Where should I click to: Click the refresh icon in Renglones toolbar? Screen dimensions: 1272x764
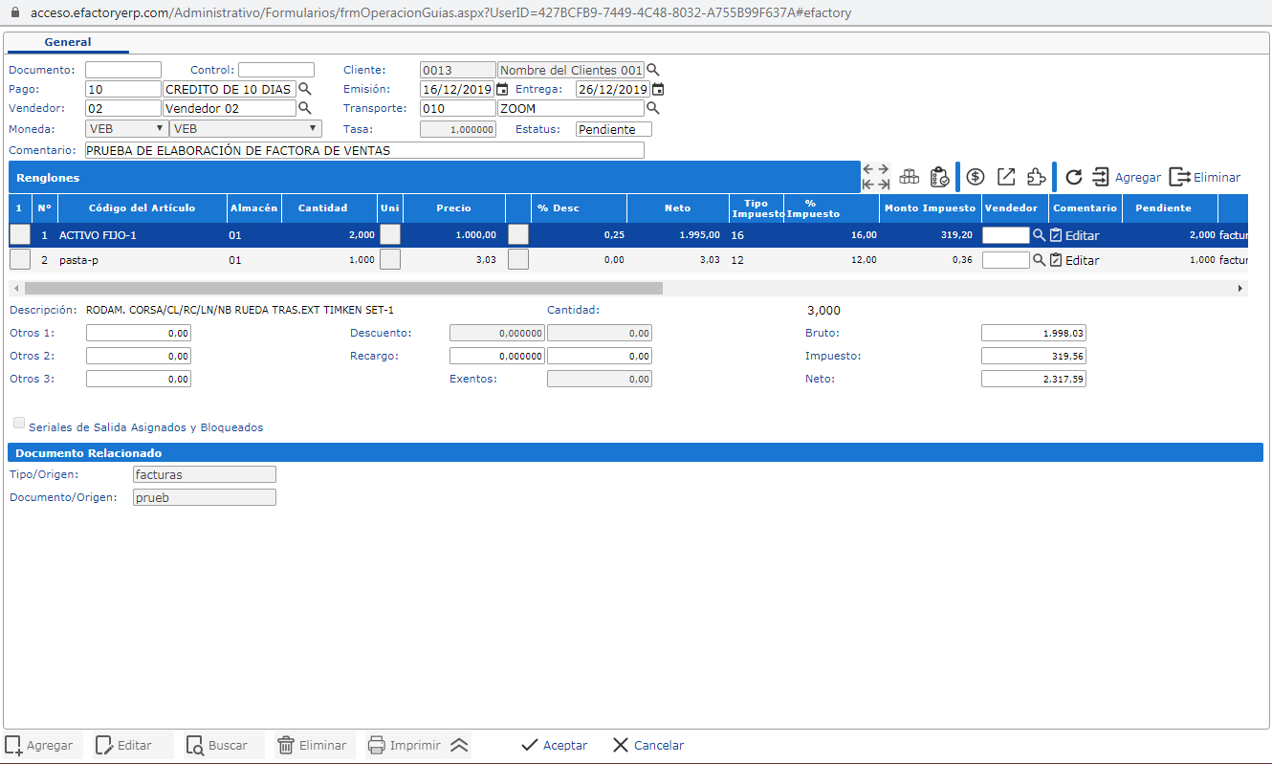click(1074, 177)
